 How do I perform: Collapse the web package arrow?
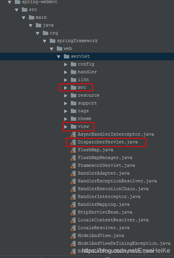coord(52,49)
